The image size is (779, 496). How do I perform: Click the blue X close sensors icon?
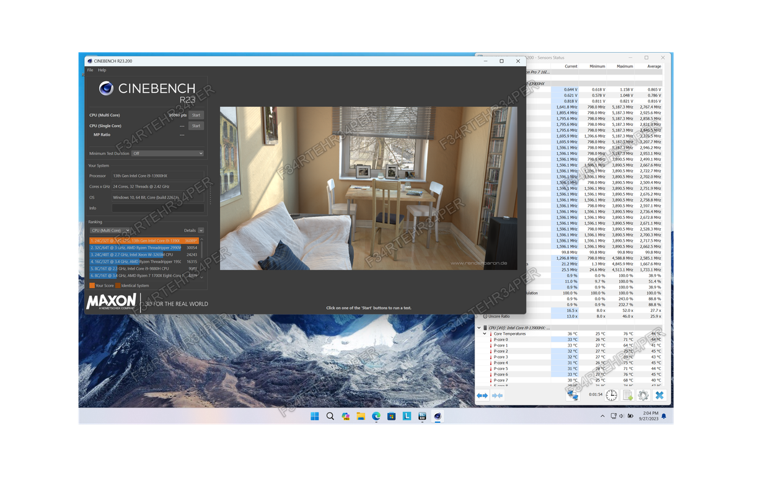coord(659,395)
